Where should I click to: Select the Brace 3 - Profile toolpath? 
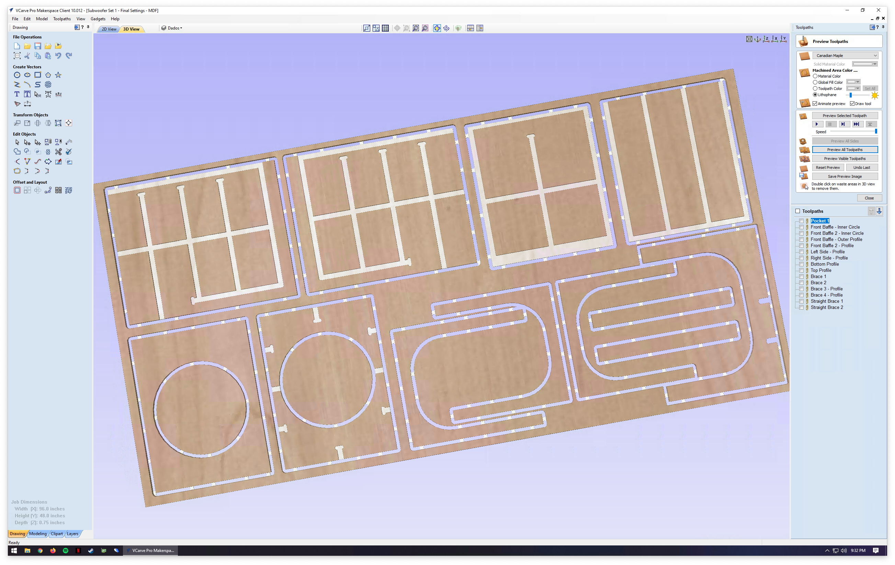[x=826, y=289]
